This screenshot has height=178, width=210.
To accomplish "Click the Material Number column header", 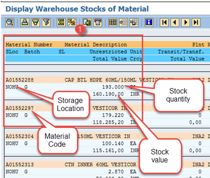I will [29, 45].
